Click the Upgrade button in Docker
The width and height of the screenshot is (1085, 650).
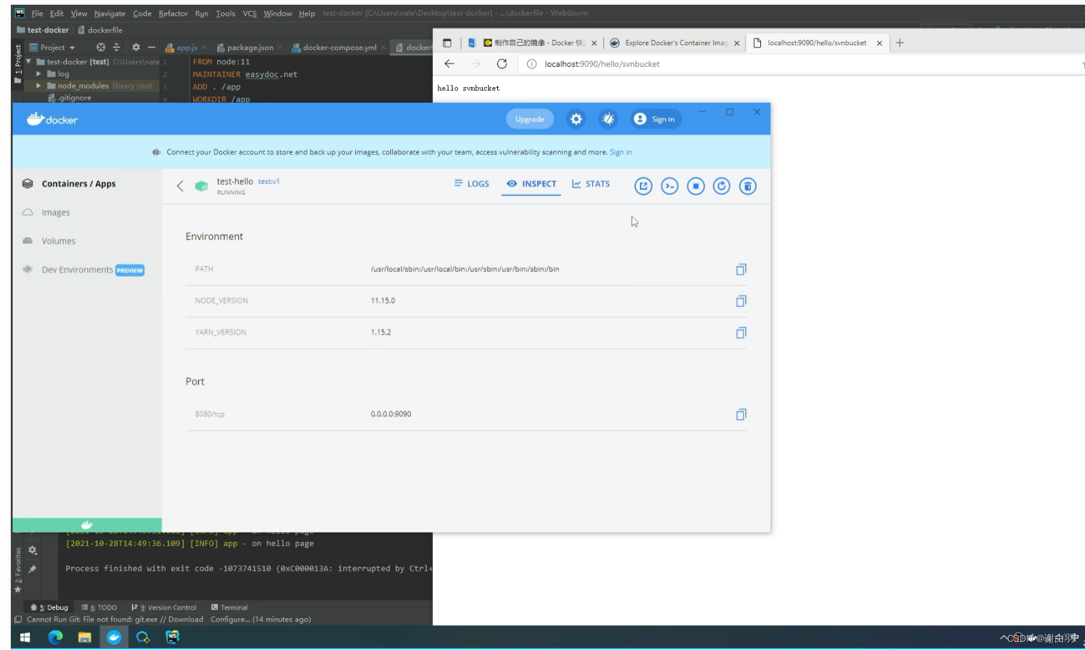point(530,119)
